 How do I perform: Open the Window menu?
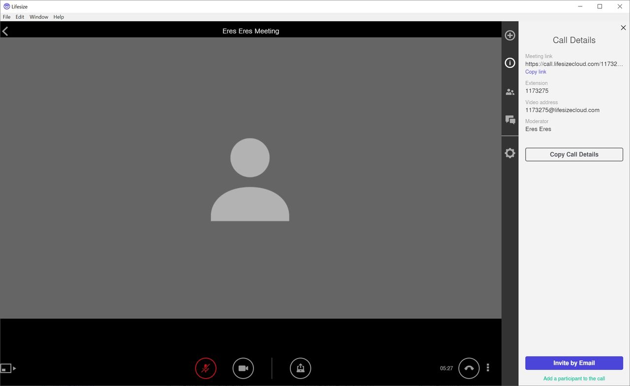39,17
